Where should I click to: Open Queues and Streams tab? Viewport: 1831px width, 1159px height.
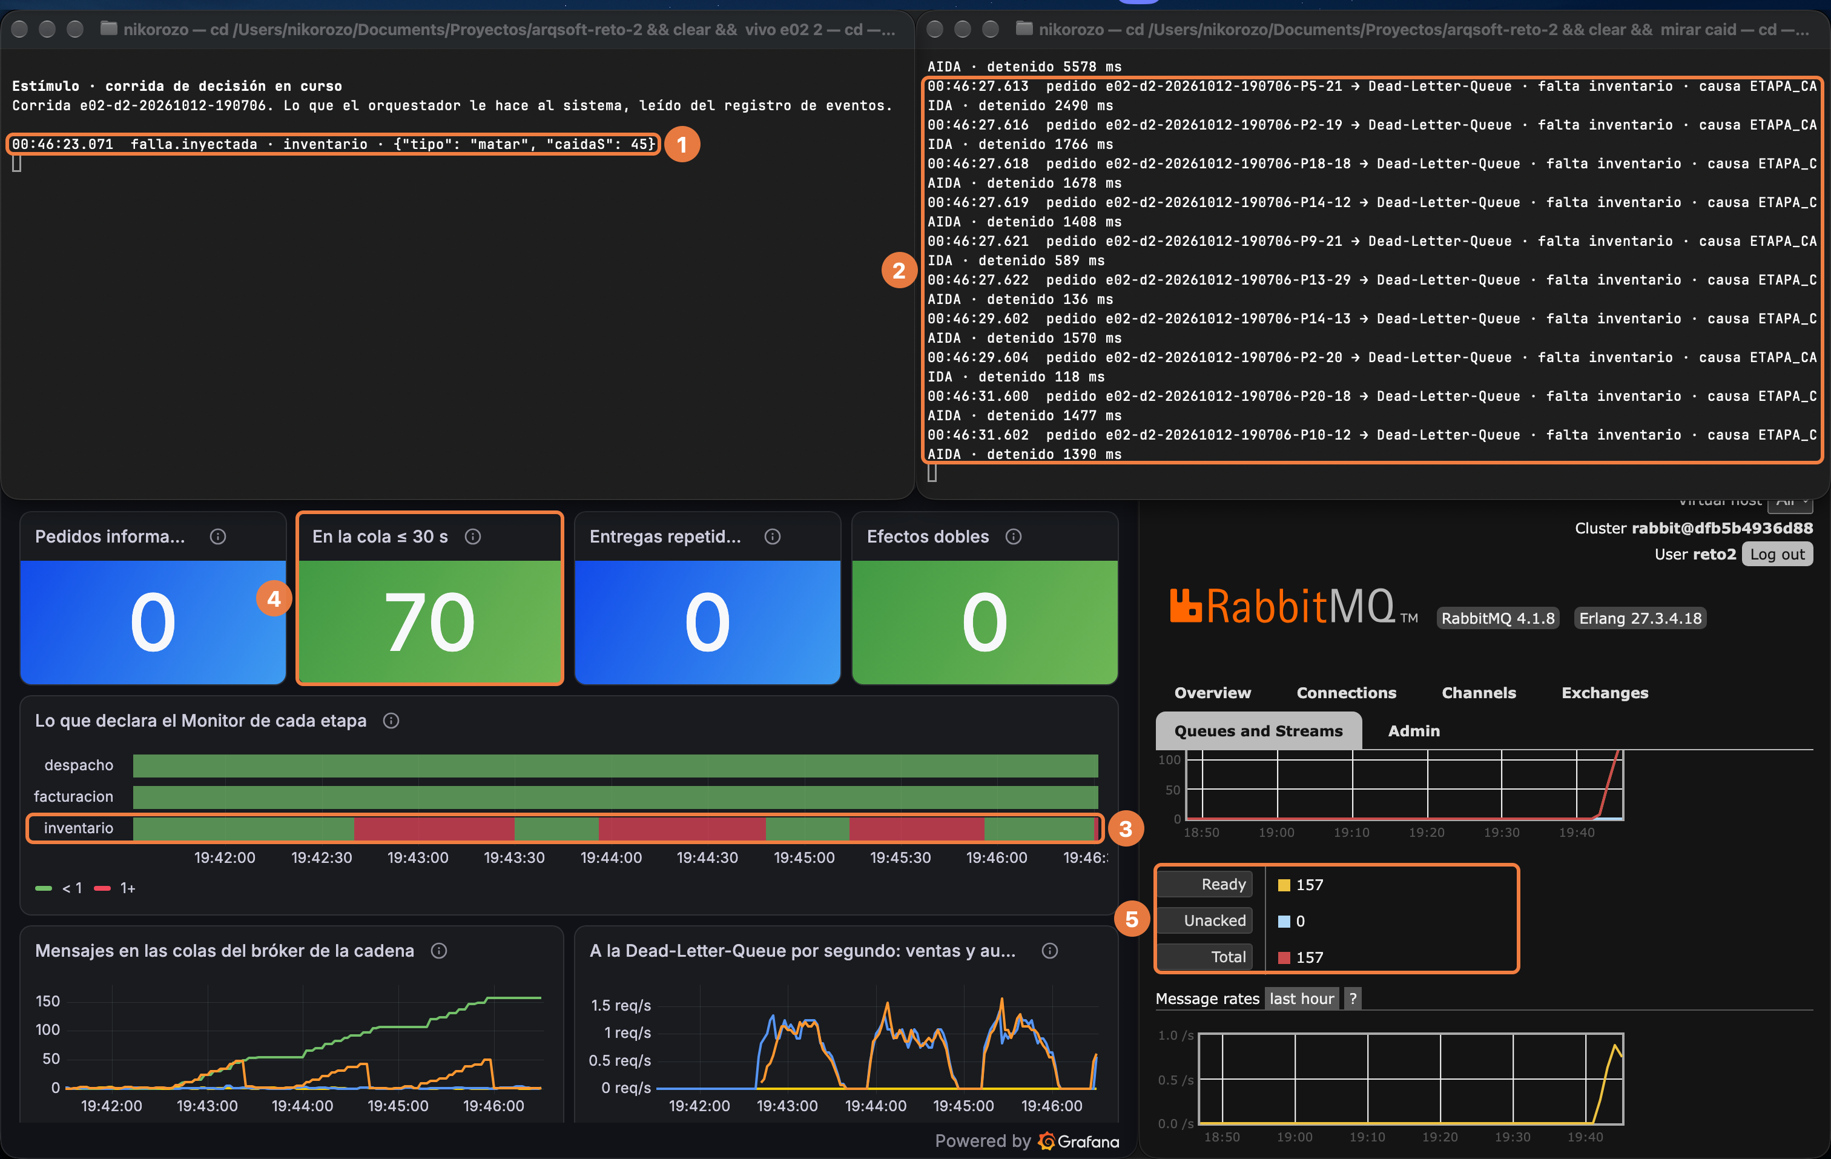tap(1258, 731)
